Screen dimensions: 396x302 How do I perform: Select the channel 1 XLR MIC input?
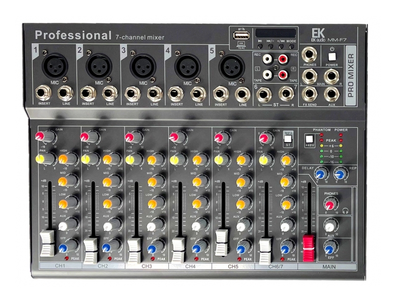click(52, 65)
